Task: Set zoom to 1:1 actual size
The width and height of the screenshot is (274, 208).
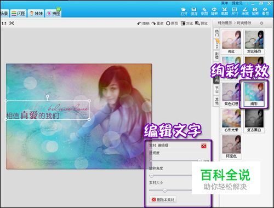Action: [4, 24]
